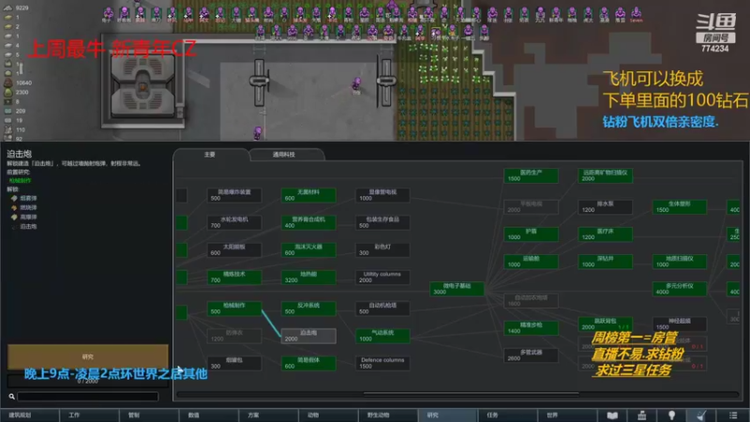Image resolution: width=750 pixels, height=422 pixels.
Task: Click the lightbulb ideology icon in bottom bar
Action: [x=671, y=415]
